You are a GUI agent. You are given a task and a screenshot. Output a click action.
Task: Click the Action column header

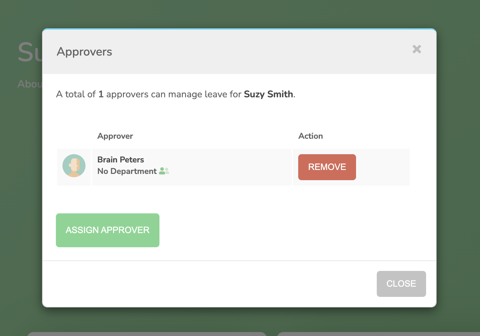311,136
